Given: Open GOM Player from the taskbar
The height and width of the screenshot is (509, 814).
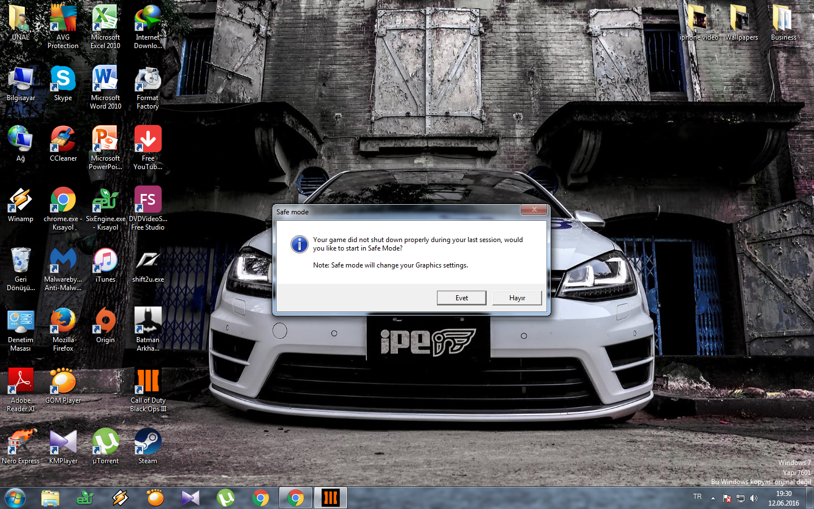Looking at the screenshot, I should point(155,498).
